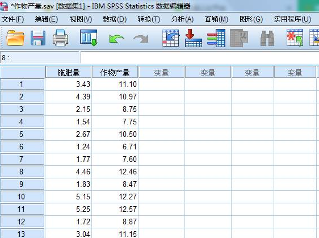Save the file with the floppy icon

point(38,38)
